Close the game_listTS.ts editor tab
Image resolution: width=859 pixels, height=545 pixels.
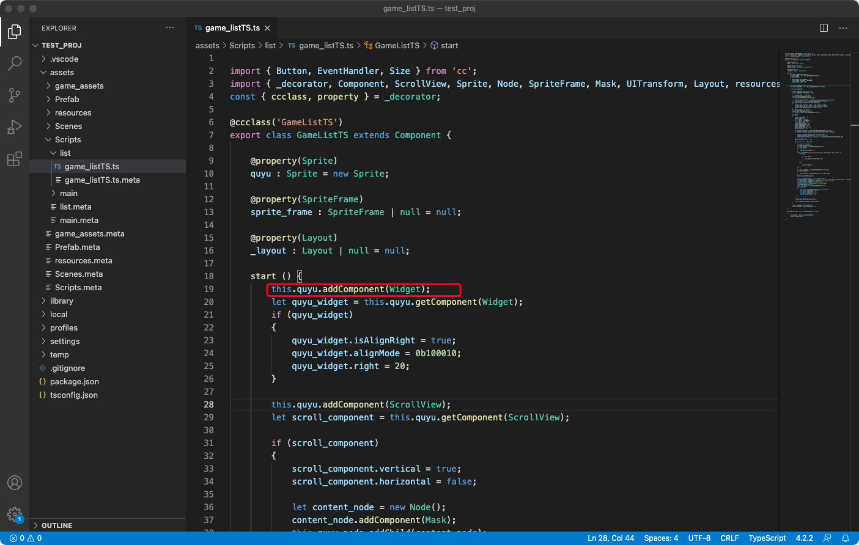267,28
